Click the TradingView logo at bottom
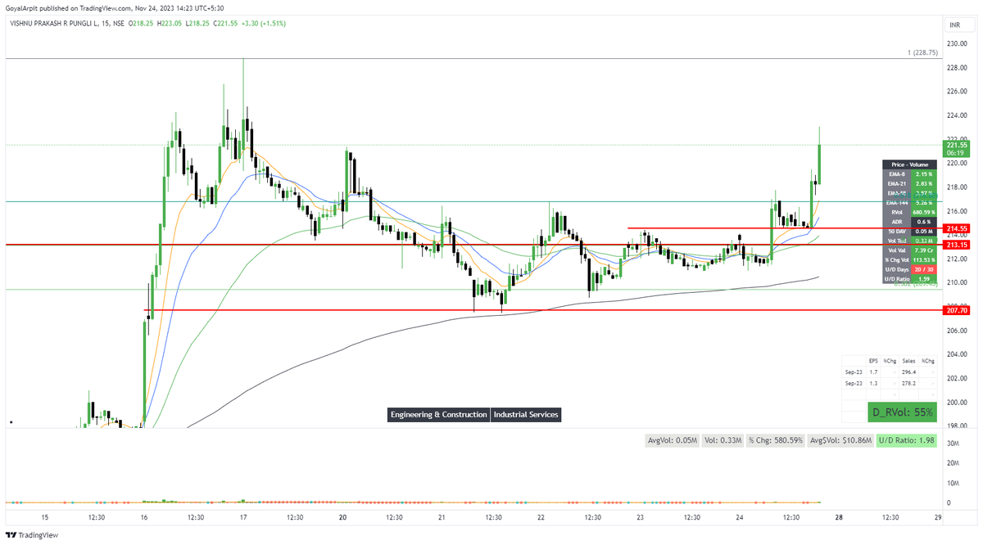Screen dimensions: 983x545 pos(32,535)
